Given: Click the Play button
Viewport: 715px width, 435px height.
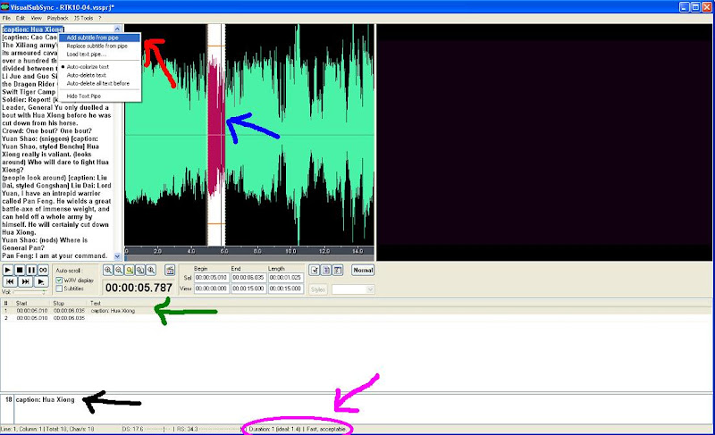Looking at the screenshot, I should pyautogui.click(x=8, y=270).
